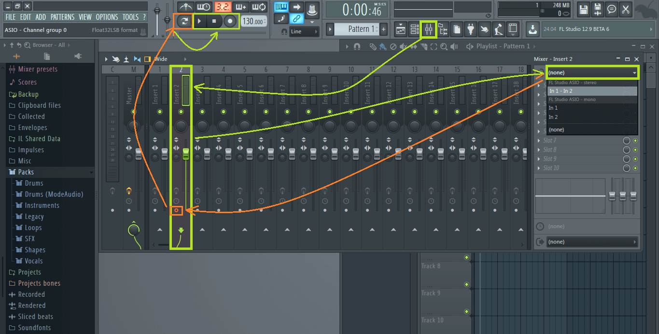The width and height of the screenshot is (659, 334).
Task: Select 'In 1 - In 2' stereo input
Action: click(x=561, y=91)
